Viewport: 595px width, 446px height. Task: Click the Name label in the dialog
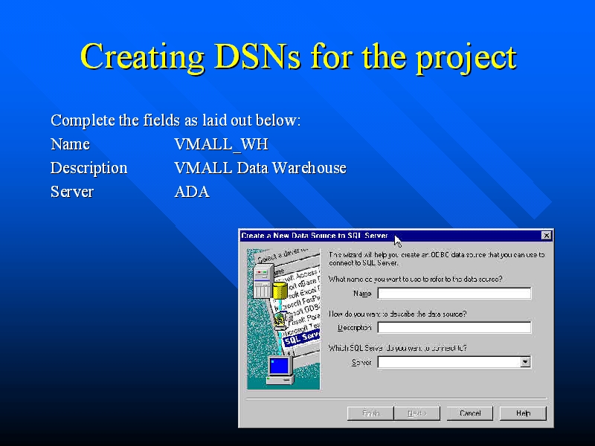(x=362, y=294)
